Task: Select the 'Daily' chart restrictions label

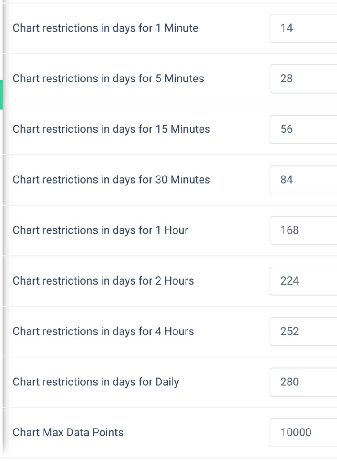Action: pyautogui.click(x=96, y=382)
